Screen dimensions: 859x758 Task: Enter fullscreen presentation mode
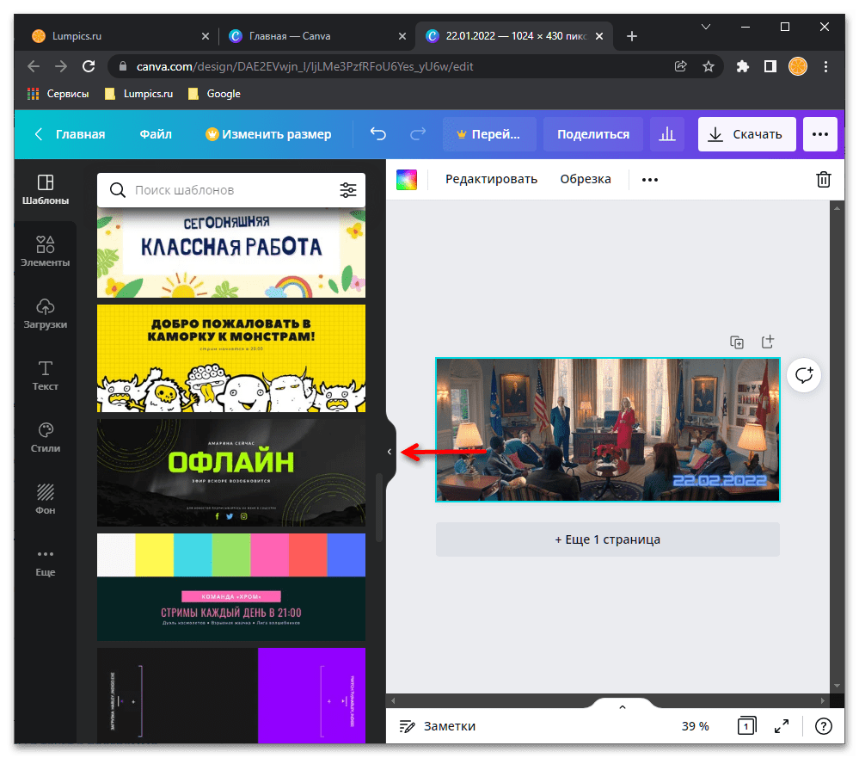click(782, 726)
